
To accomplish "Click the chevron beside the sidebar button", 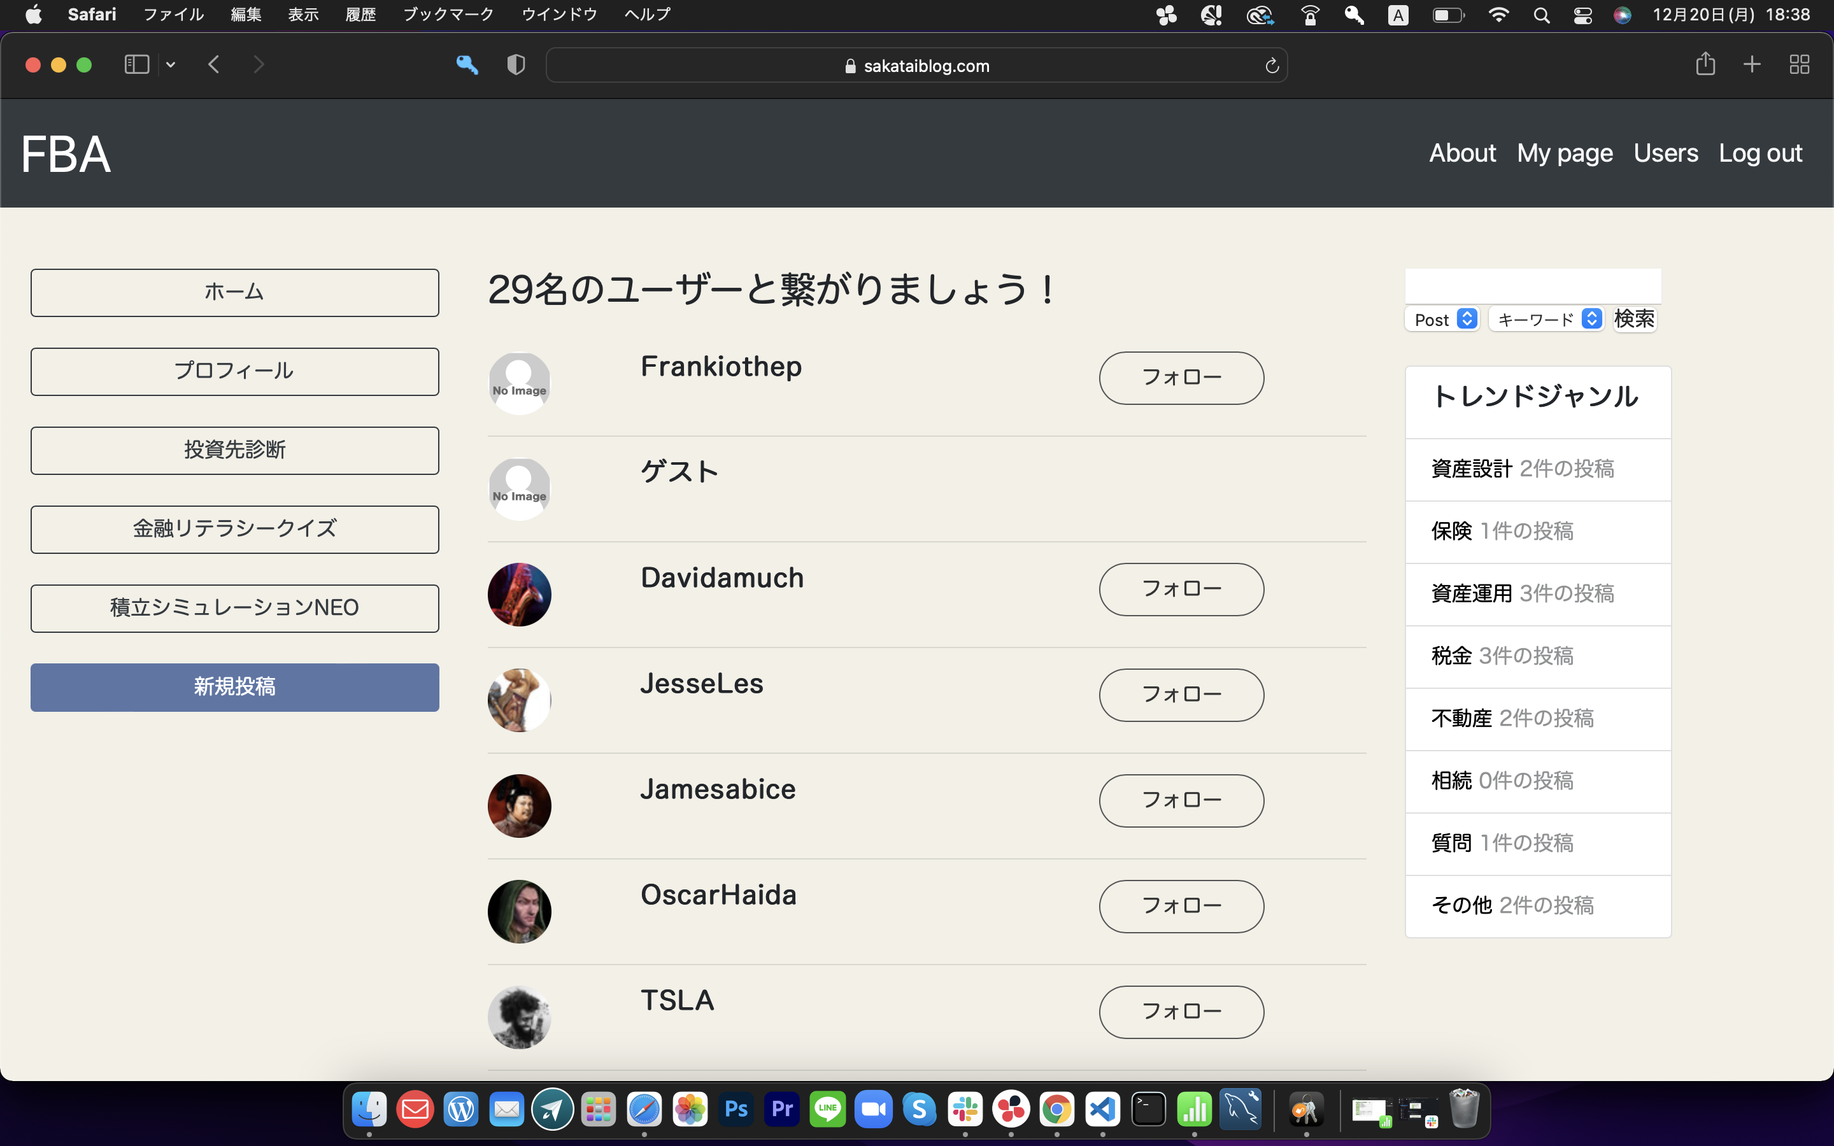I will (171, 64).
